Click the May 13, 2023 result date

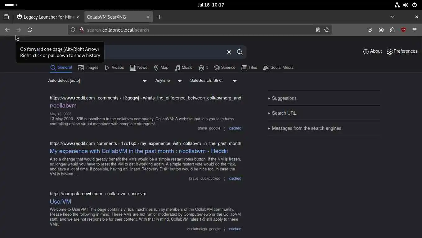(61, 114)
